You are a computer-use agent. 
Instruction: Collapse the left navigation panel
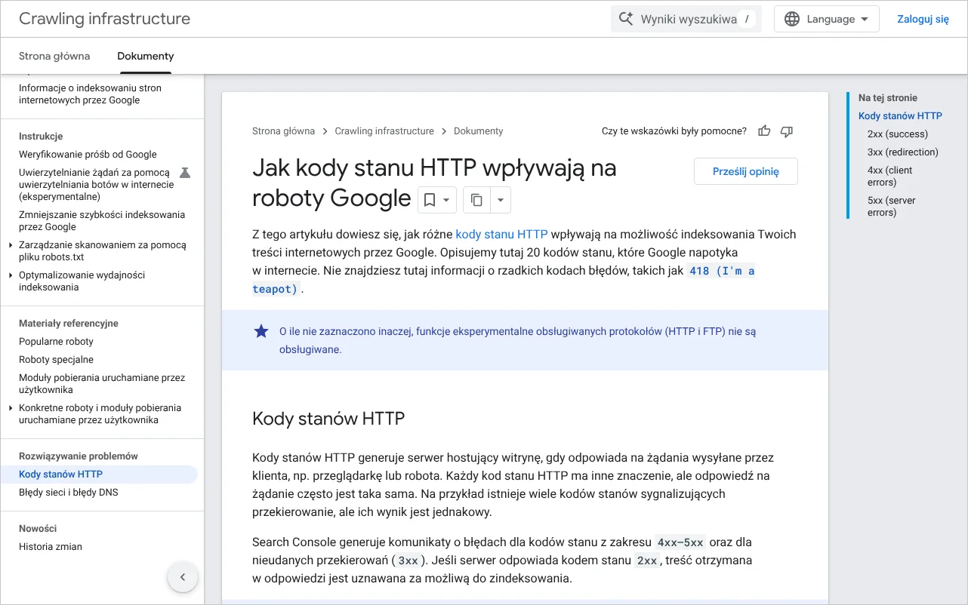182,578
